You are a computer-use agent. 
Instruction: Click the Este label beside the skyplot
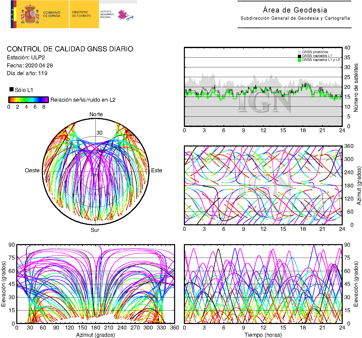[x=157, y=171]
